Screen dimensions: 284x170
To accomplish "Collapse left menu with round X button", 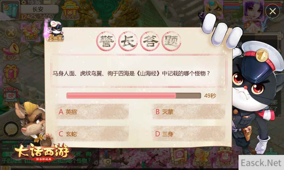I will pos(11,33).
